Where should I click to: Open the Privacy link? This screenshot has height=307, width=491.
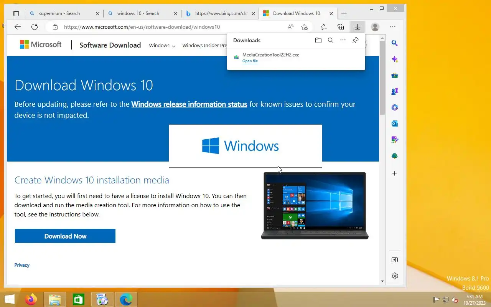[22, 265]
